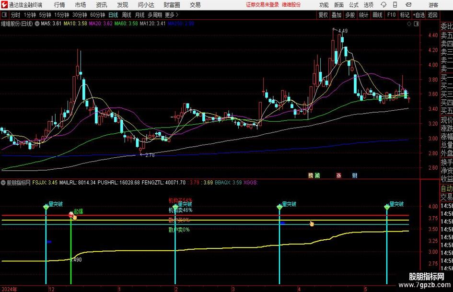Viewport: 453px width, 292px height.
Task: Click the 2.78 low price label on chart
Action: pos(150,155)
